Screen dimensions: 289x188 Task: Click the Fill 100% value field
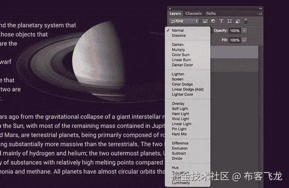point(235,40)
